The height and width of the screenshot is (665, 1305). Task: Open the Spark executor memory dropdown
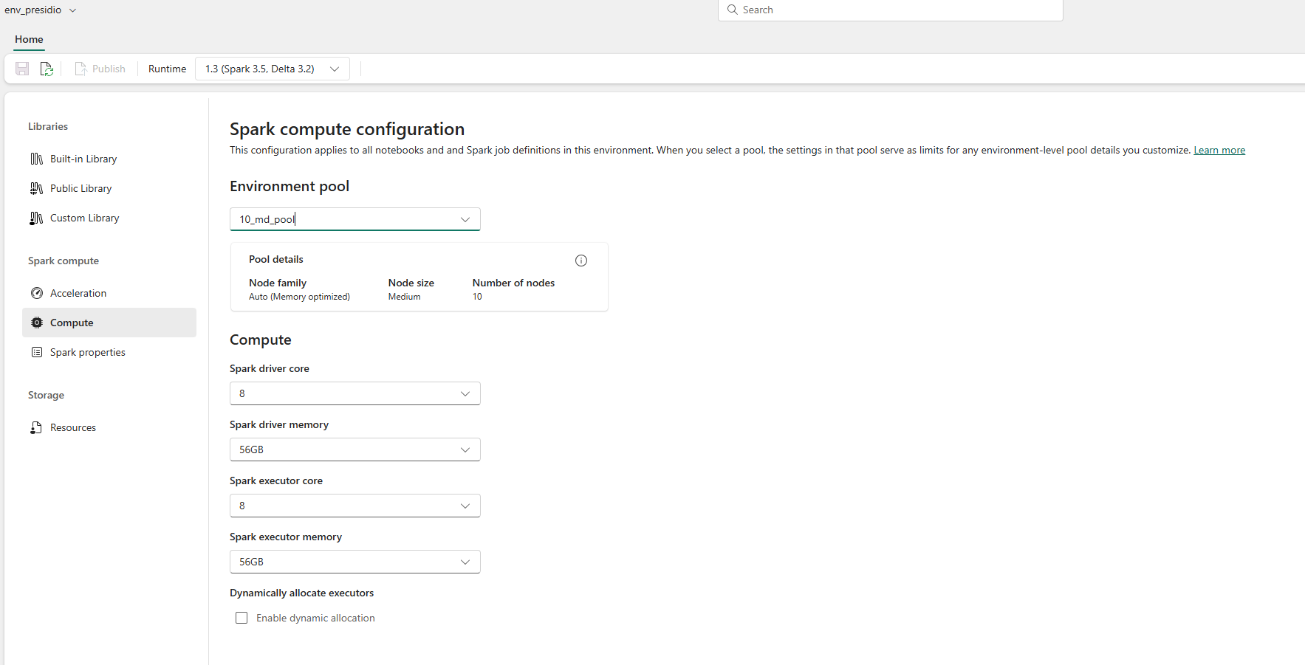(x=355, y=562)
